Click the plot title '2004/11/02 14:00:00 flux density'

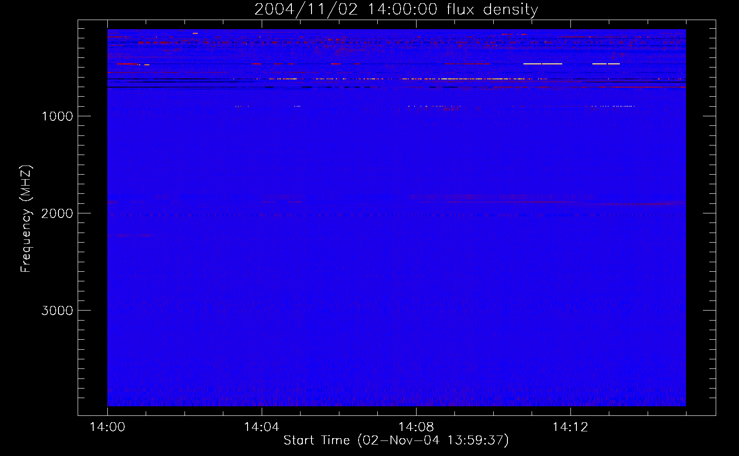(396, 10)
